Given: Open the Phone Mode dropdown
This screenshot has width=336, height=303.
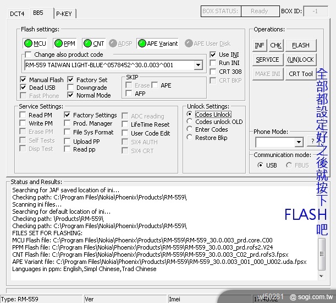Looking at the screenshot, I should [x=299, y=142].
